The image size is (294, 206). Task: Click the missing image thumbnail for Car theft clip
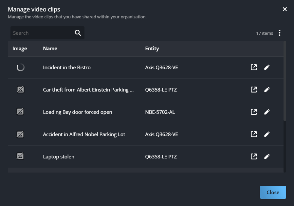click(x=20, y=90)
